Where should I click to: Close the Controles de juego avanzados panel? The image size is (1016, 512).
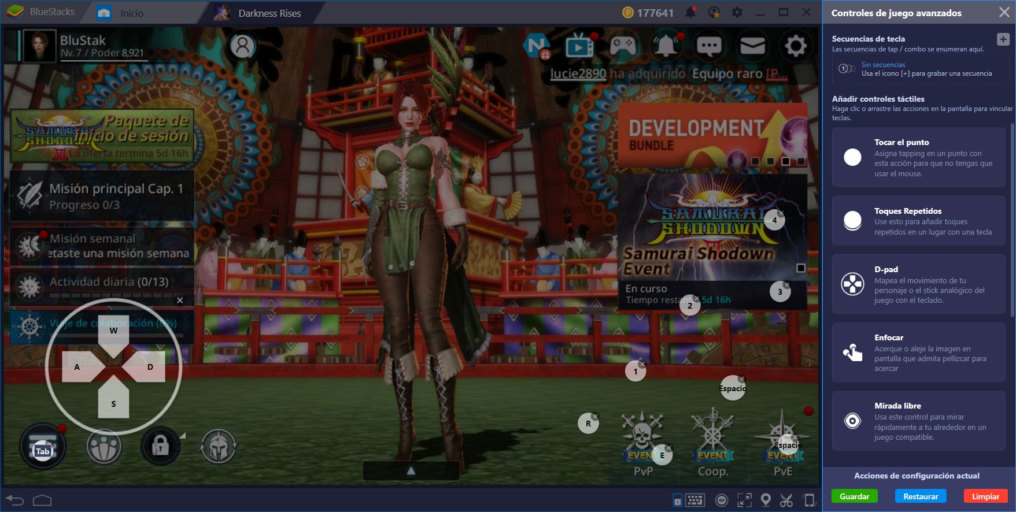point(1004,12)
